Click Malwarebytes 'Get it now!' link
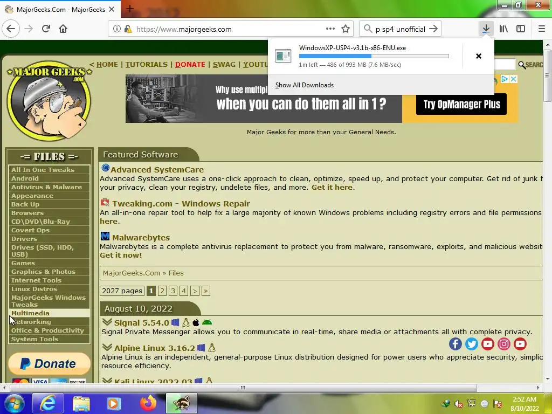Viewport: 552px width, 414px height. pos(121,255)
